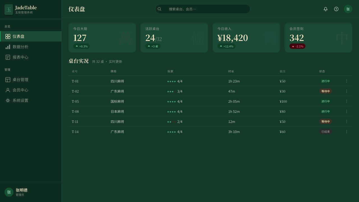359x202 pixels.
Task: Open more options for row T-08
Action: 347,111
